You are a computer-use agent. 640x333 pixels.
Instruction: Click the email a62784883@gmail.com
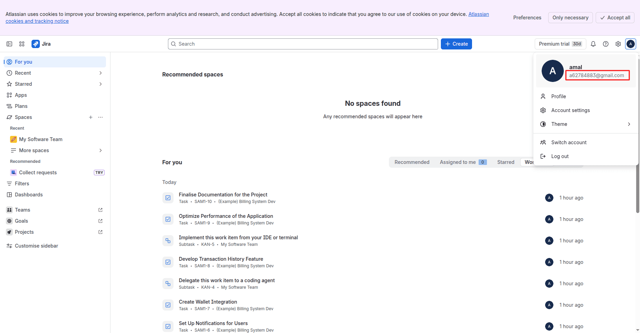[597, 75]
